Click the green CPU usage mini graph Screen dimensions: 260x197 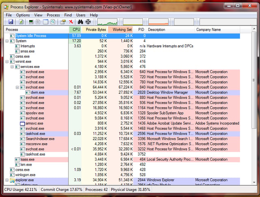(107, 22)
